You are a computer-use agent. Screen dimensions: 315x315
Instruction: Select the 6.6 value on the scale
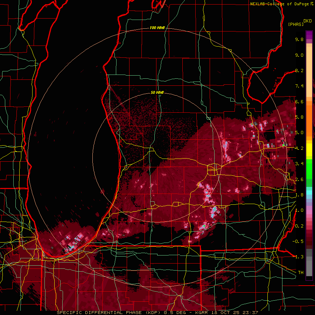pyautogui.click(x=299, y=101)
